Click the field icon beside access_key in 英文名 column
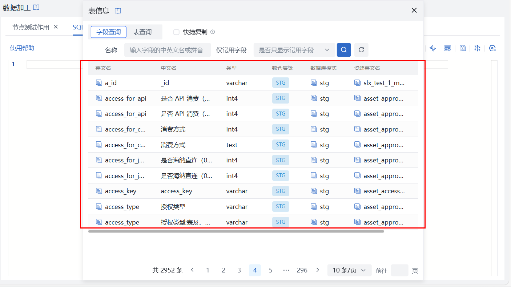The image size is (511, 287). 99,191
